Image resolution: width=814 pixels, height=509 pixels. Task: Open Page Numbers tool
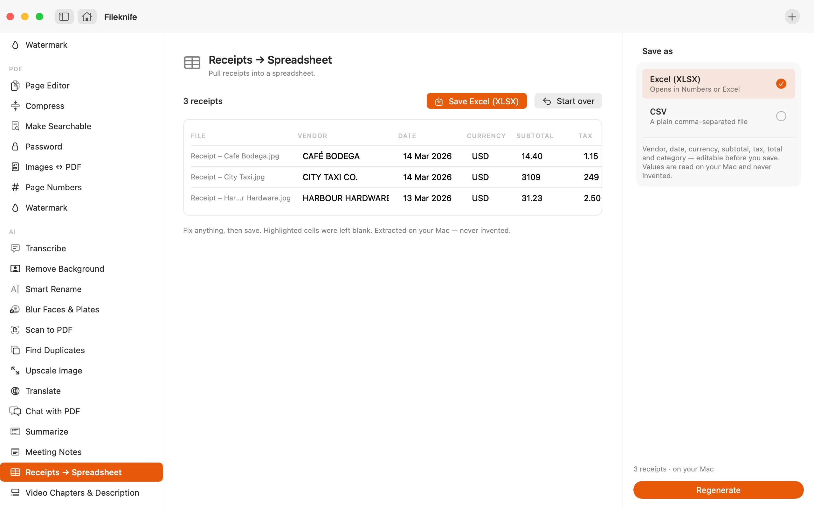(81, 187)
